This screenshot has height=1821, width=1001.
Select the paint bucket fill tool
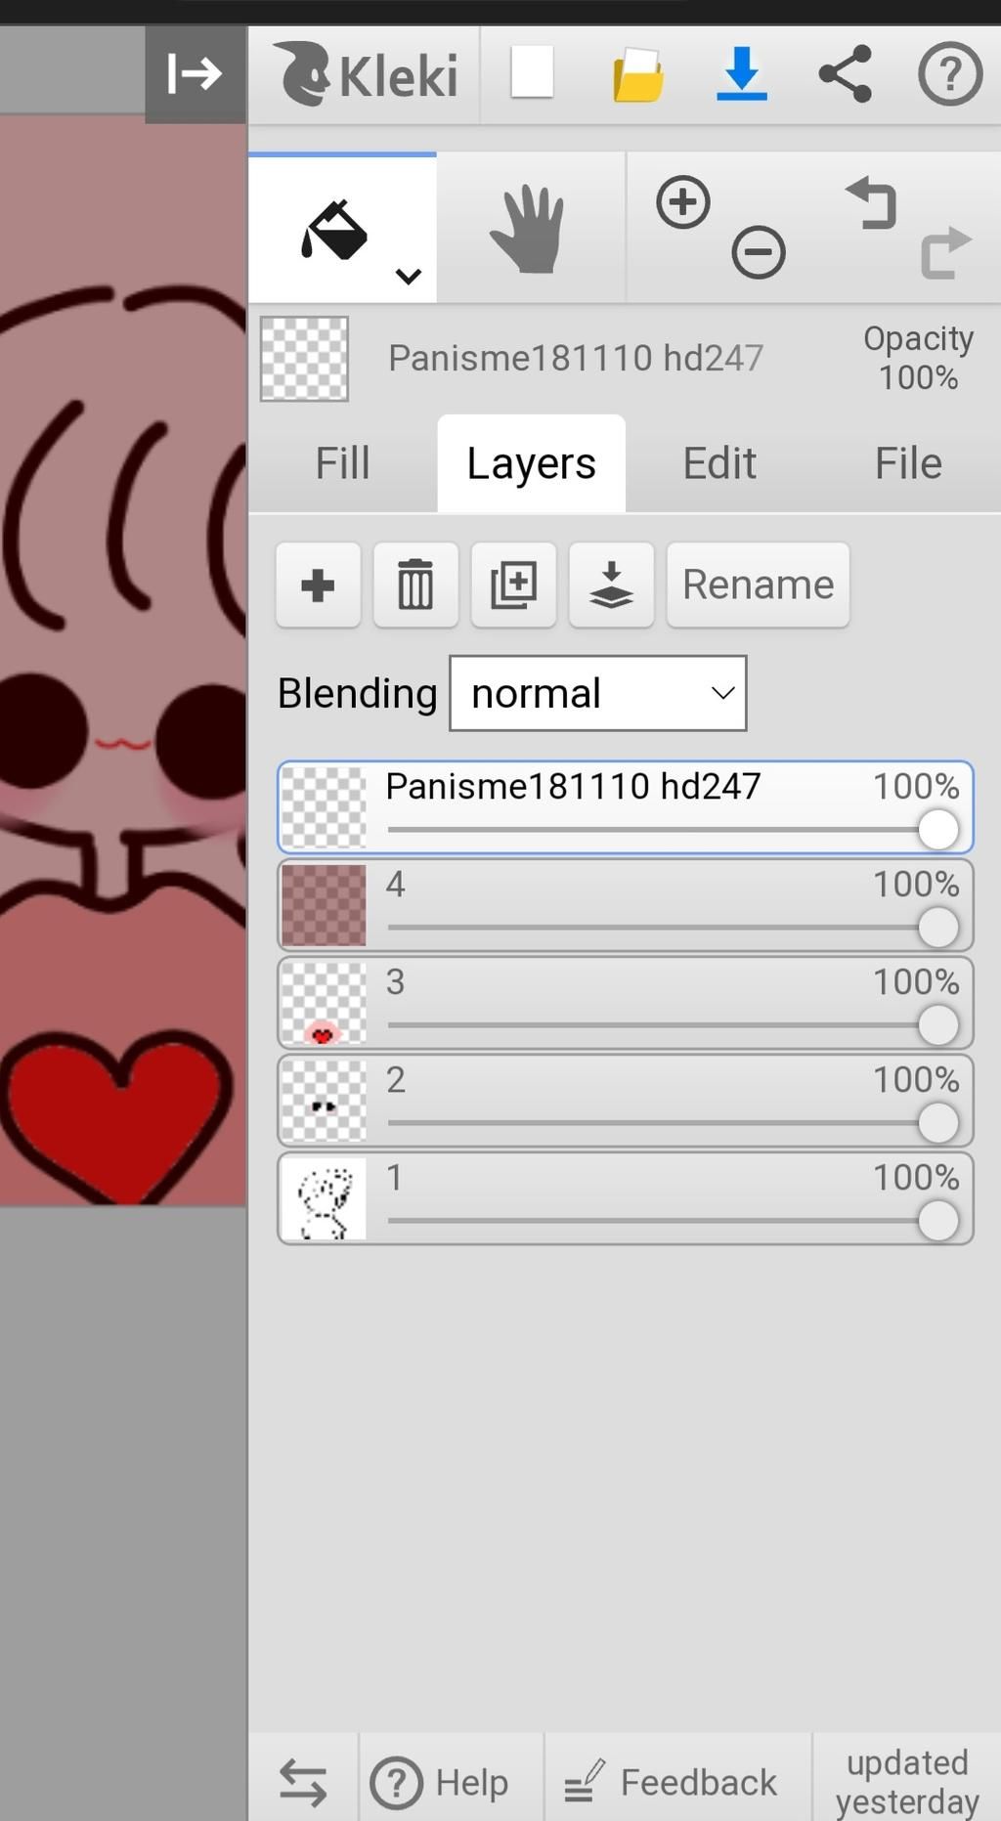click(333, 231)
